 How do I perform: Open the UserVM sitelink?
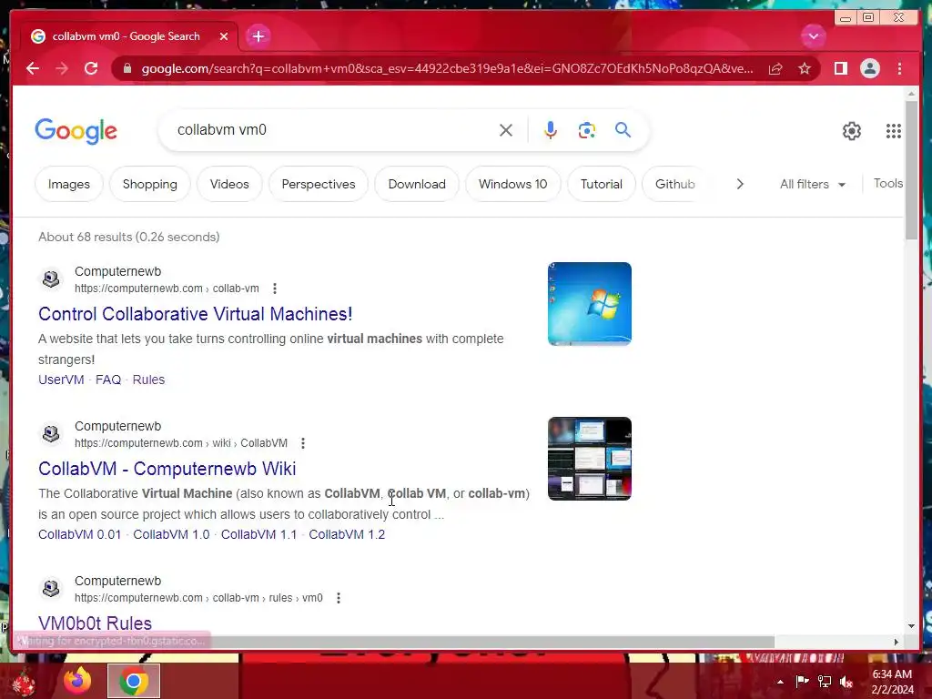(x=61, y=380)
